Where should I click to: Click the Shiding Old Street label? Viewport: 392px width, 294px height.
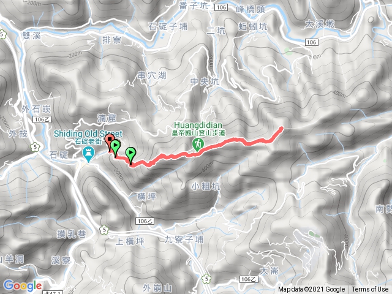88,134
